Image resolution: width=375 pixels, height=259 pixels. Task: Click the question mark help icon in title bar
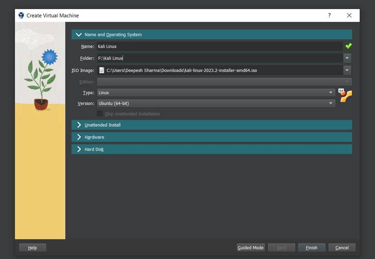[x=329, y=15]
